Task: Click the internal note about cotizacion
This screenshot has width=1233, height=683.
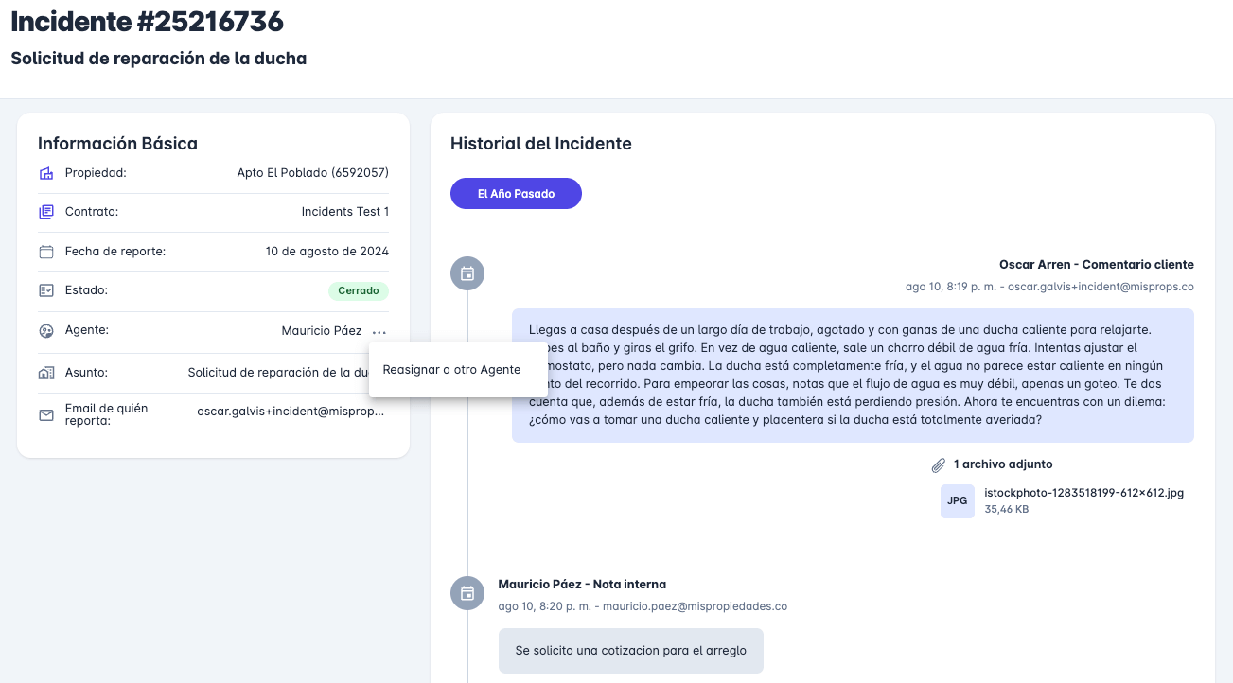Action: [x=630, y=651]
